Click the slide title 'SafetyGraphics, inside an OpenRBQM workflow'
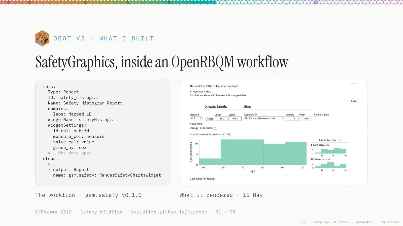403x226 pixels. point(162,62)
